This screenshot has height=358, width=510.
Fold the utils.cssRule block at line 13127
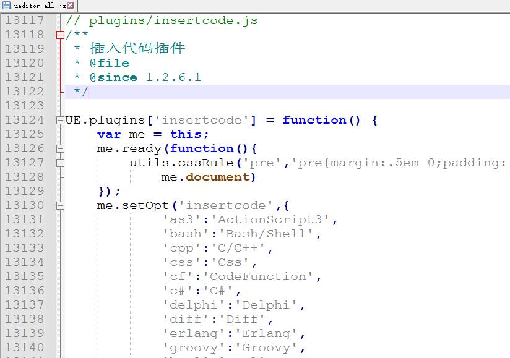pos(60,163)
